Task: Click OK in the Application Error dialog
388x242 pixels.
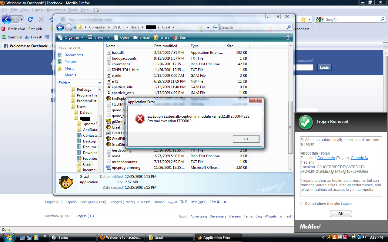Action: click(246, 139)
